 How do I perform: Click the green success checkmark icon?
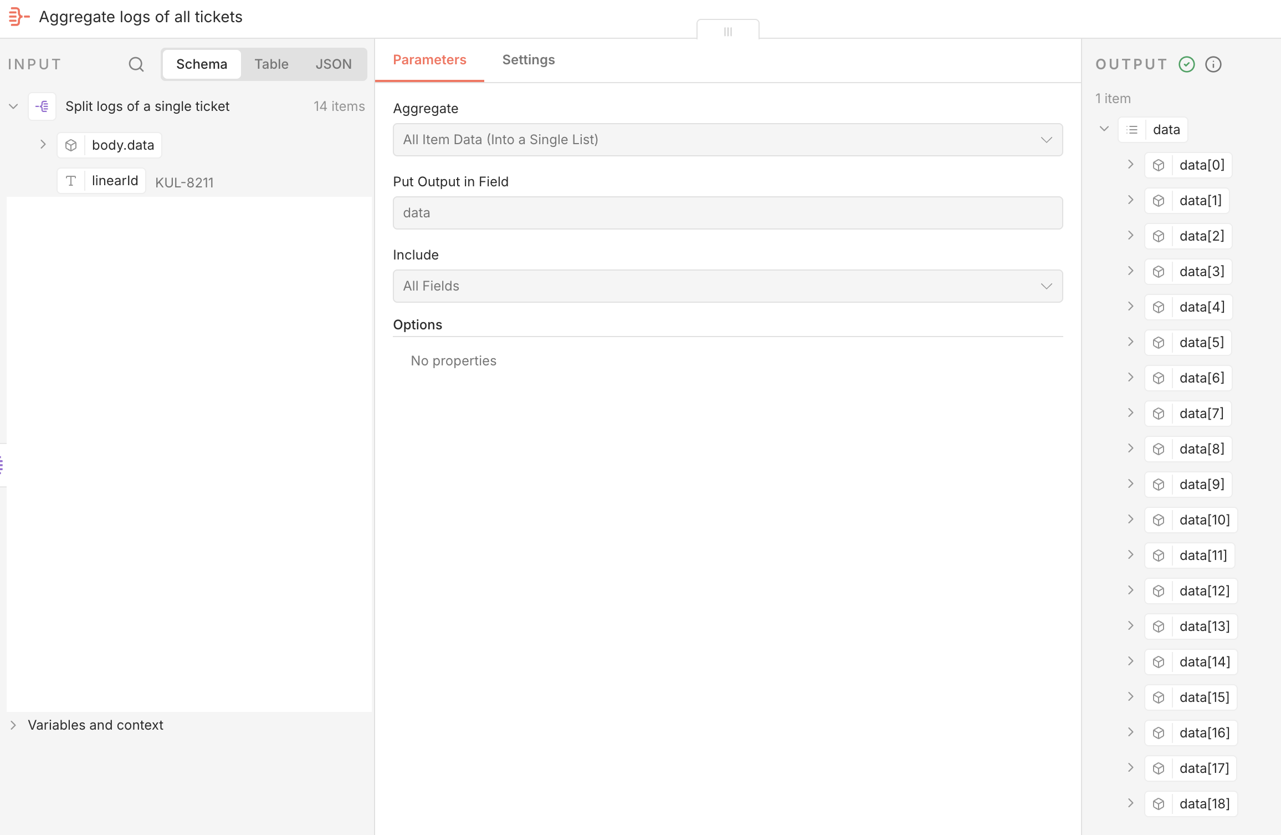pos(1186,64)
